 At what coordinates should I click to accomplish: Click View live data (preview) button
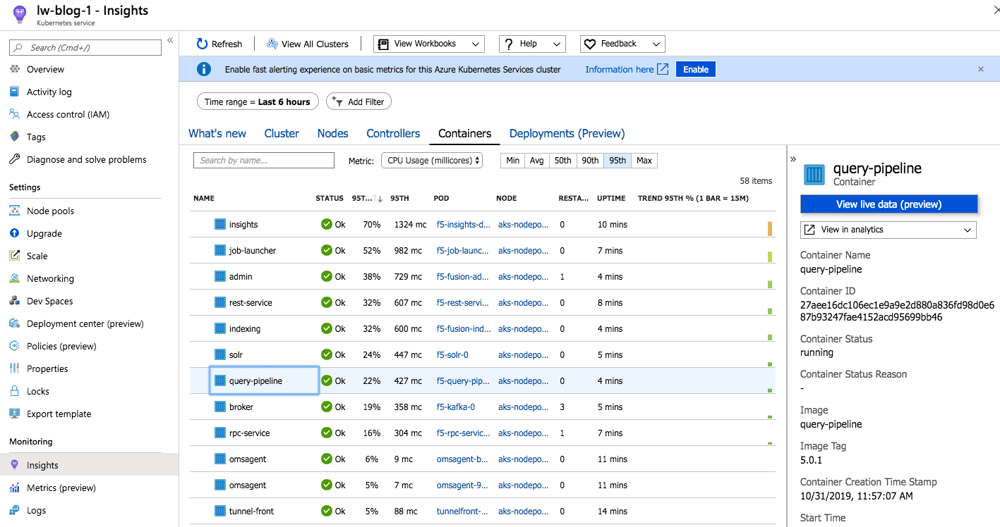[x=889, y=204]
